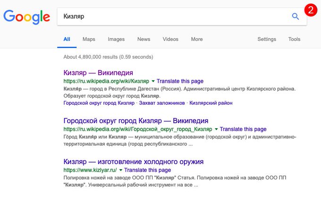Go to the News tab
This screenshot has width=321, height=203.
coord(144,39)
